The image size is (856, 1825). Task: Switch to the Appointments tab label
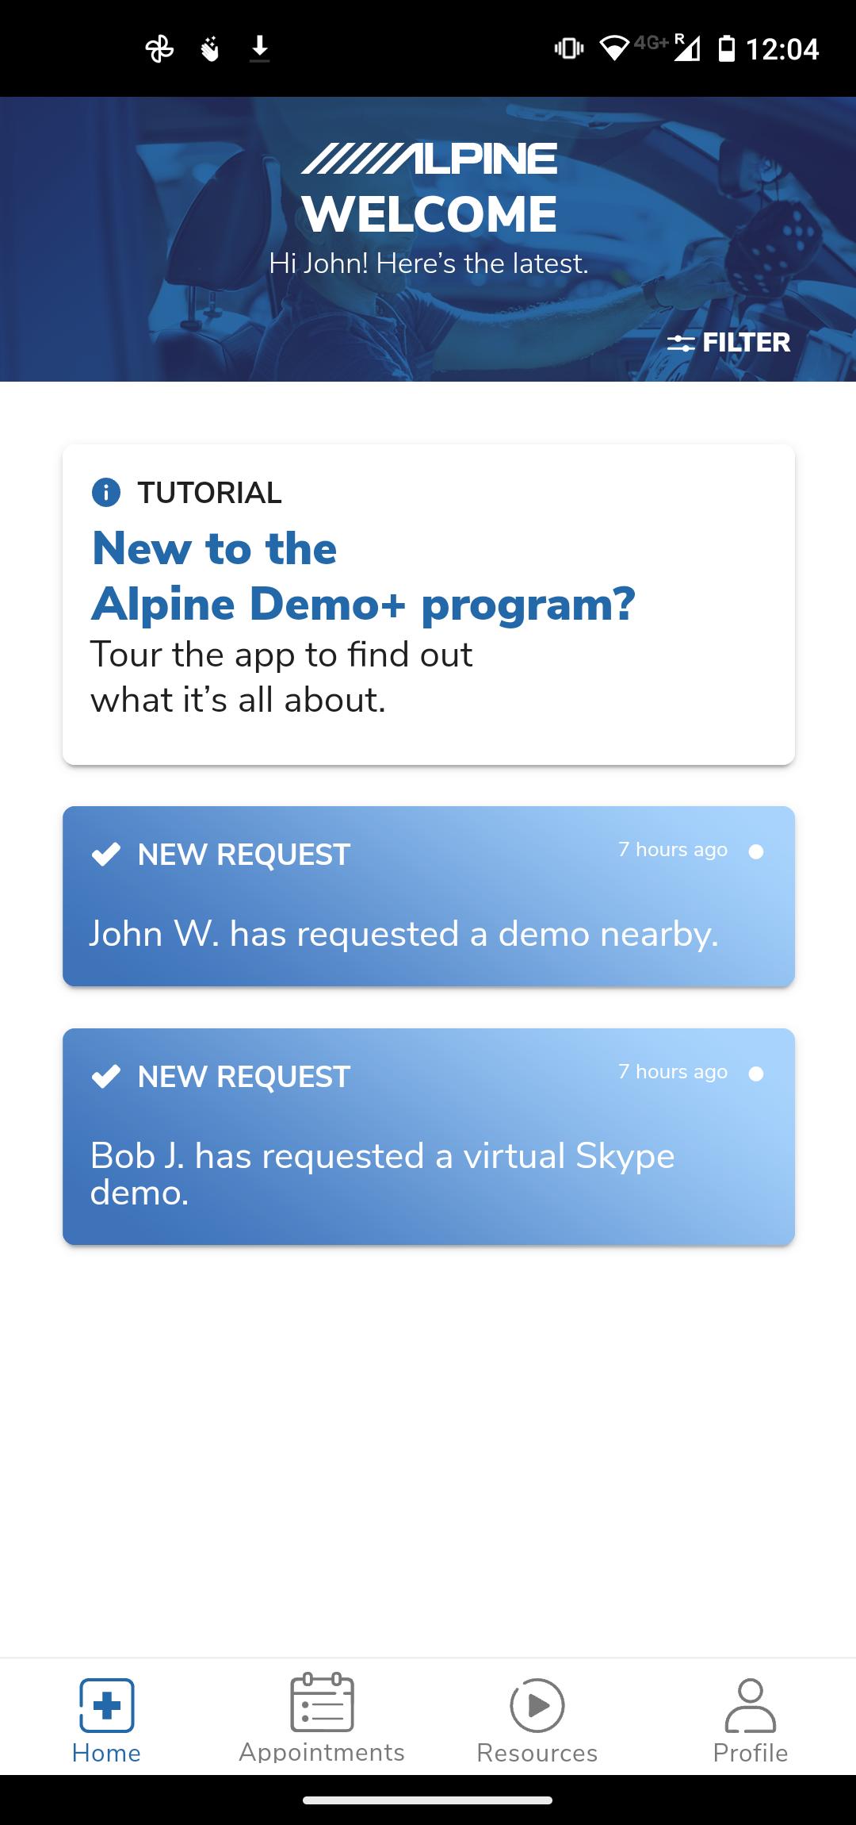tap(322, 1752)
